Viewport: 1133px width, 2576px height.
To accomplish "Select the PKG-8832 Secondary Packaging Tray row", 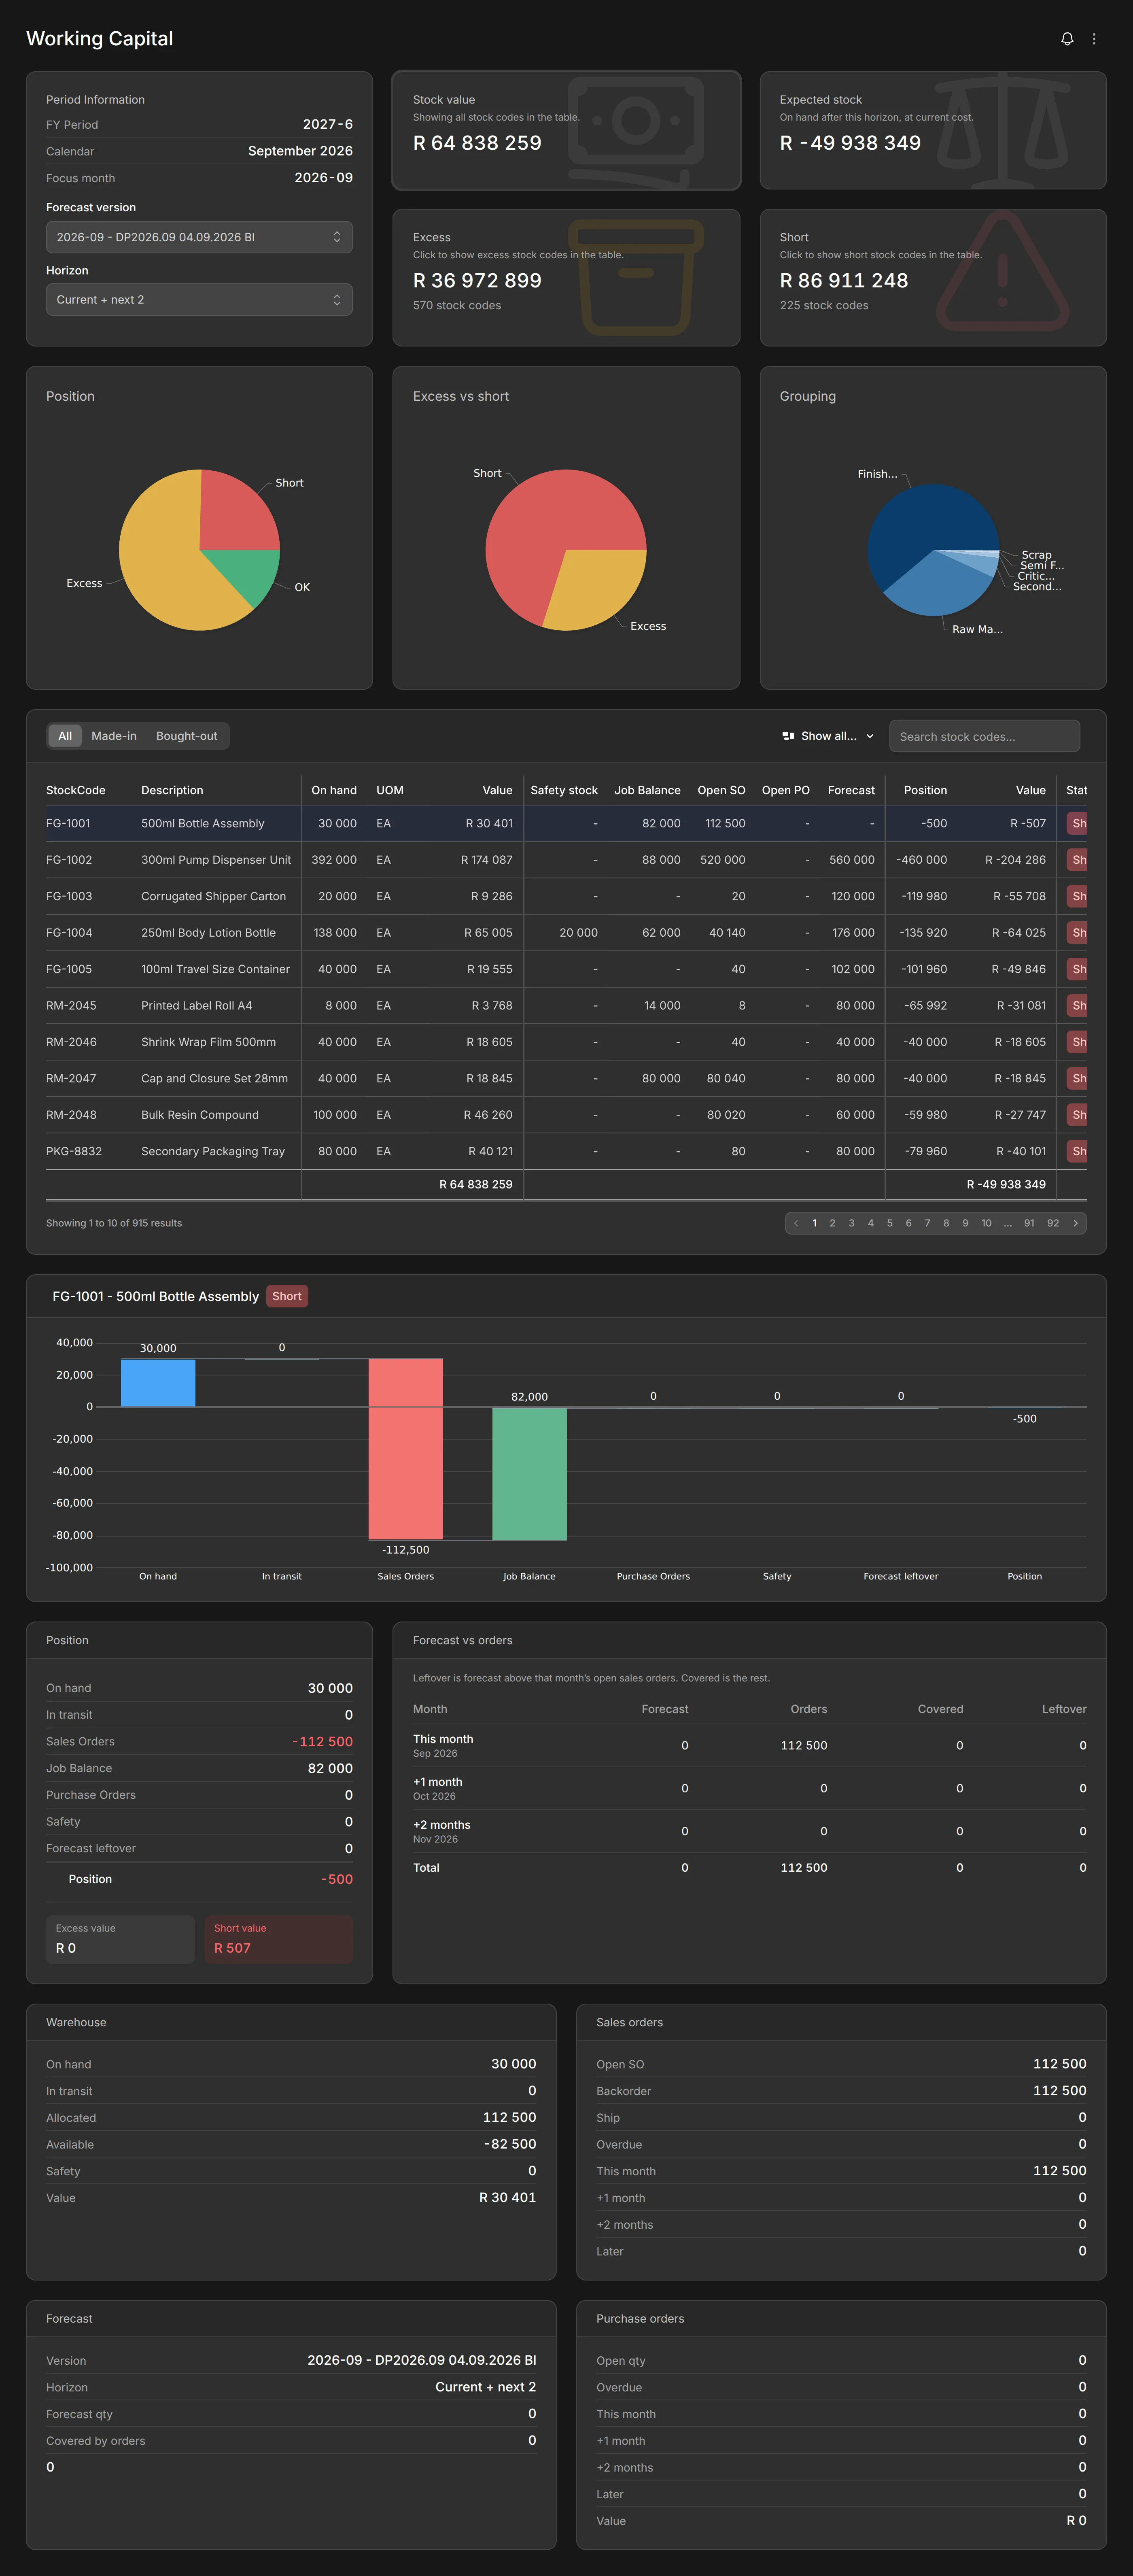I will click(x=566, y=1151).
